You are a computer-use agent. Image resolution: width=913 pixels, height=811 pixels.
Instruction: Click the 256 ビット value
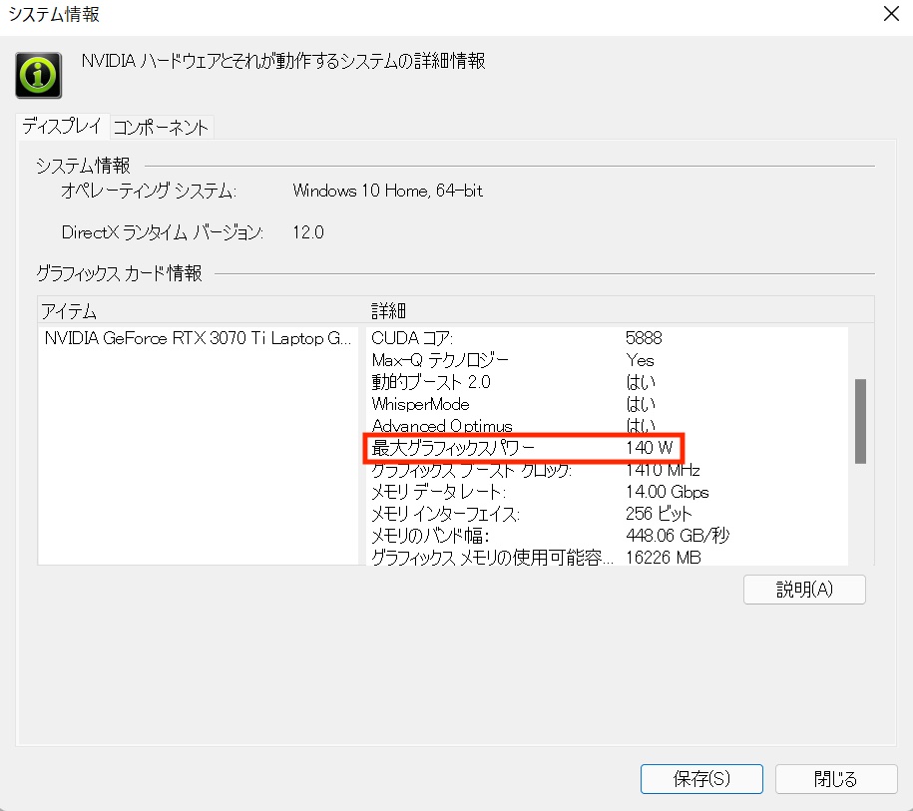[x=659, y=514]
